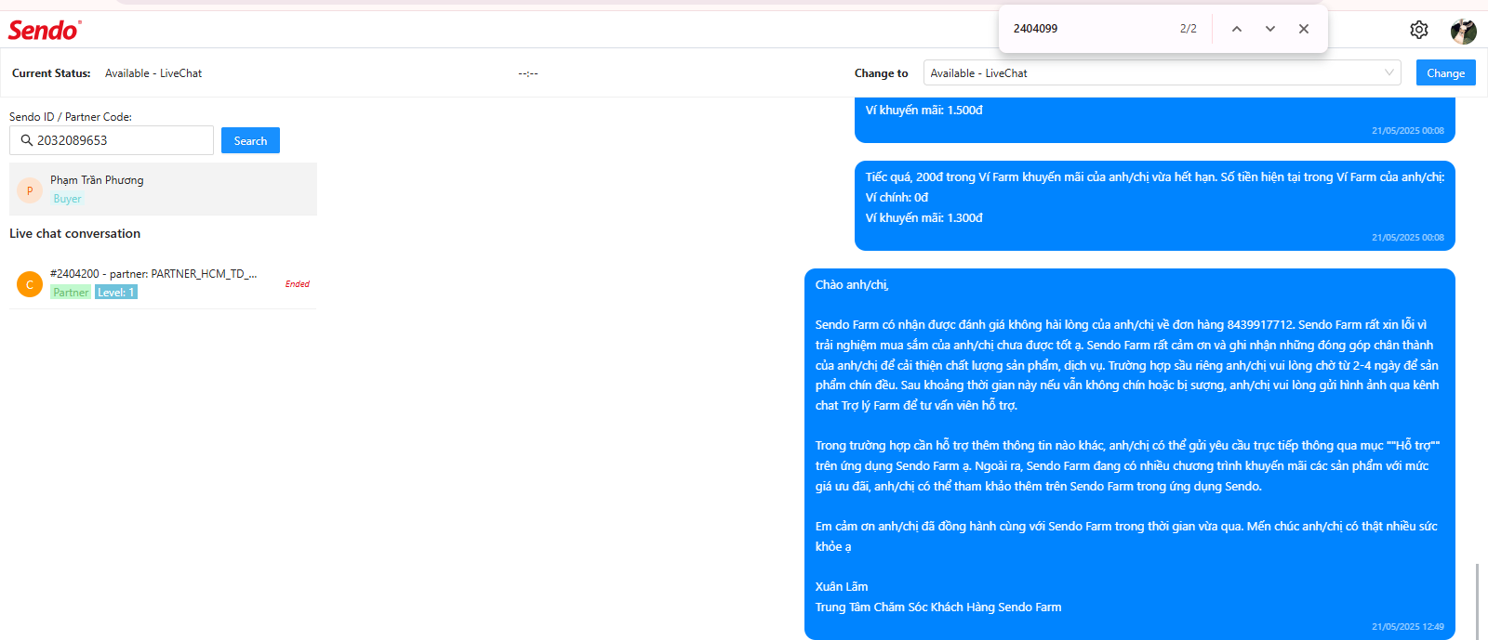
Task: Click the Buyer tag
Action: point(67,199)
